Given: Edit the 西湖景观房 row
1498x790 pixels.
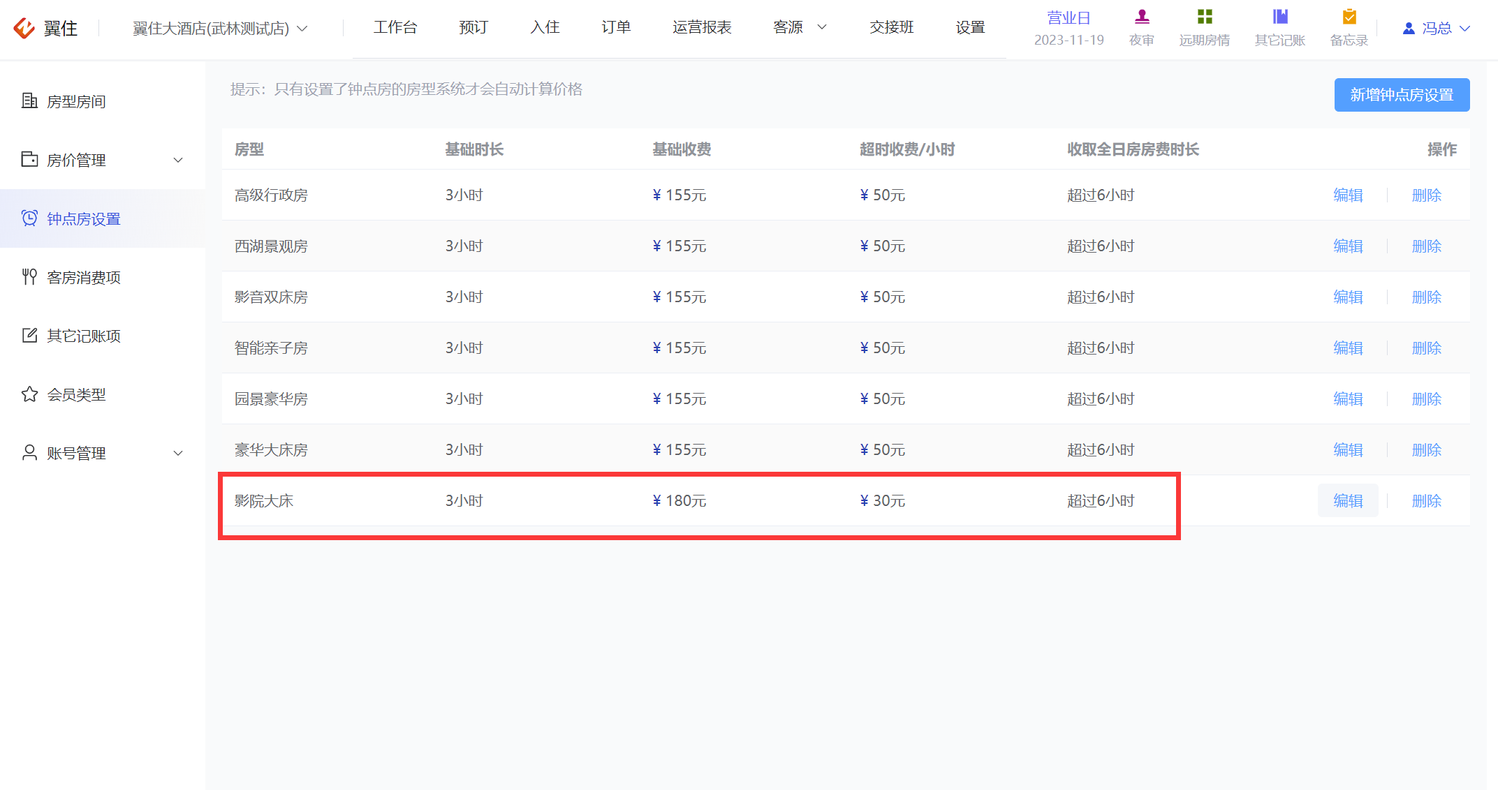Looking at the screenshot, I should [x=1348, y=246].
